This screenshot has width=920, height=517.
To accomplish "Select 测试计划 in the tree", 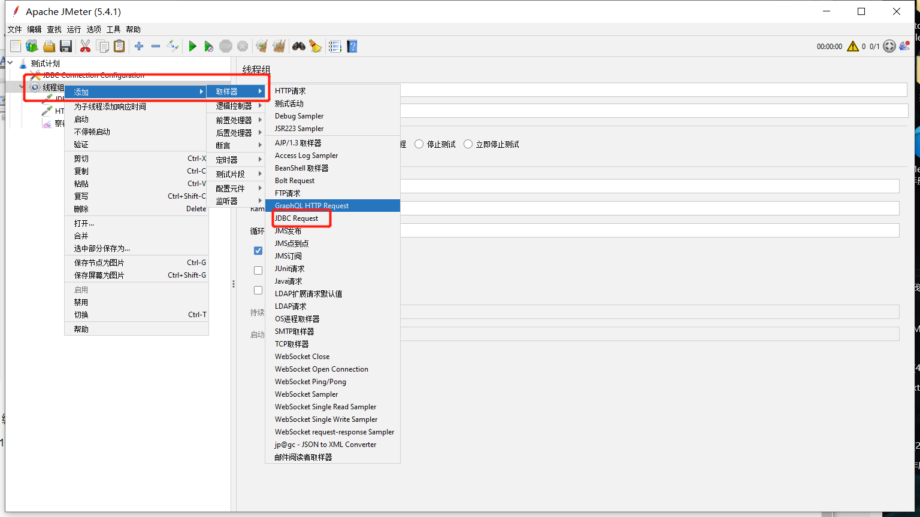I will (x=46, y=63).
